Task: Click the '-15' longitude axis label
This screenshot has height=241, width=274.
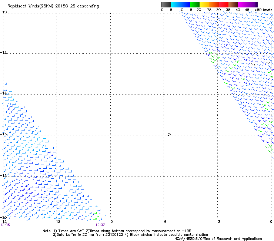Action: (3, 222)
